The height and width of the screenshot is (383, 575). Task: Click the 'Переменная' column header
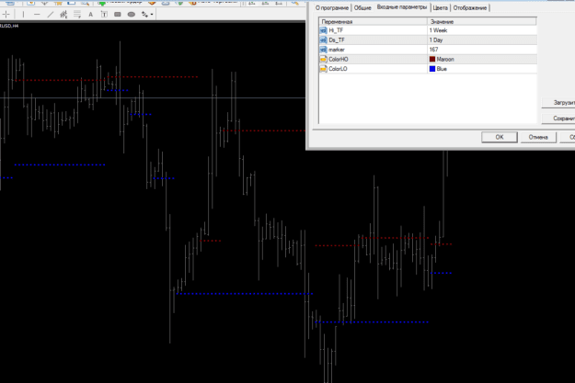tap(373, 22)
